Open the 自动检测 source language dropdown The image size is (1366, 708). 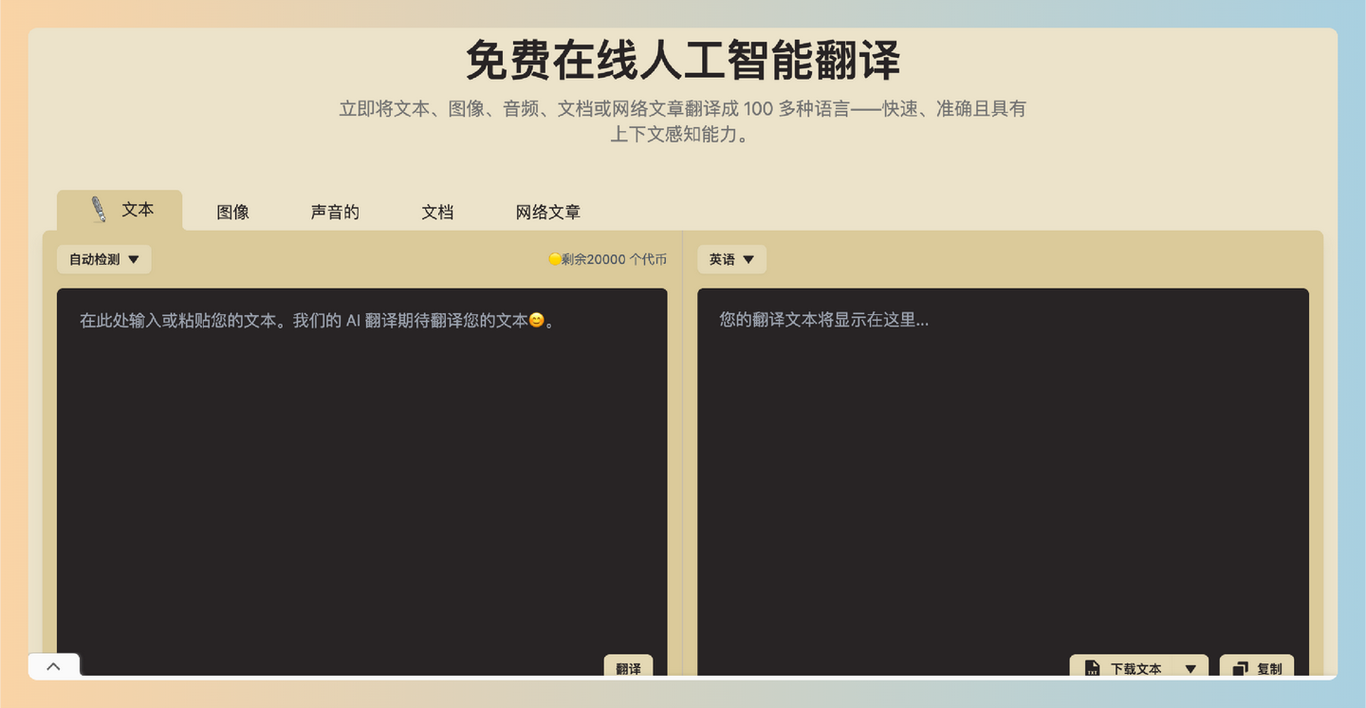(103, 258)
